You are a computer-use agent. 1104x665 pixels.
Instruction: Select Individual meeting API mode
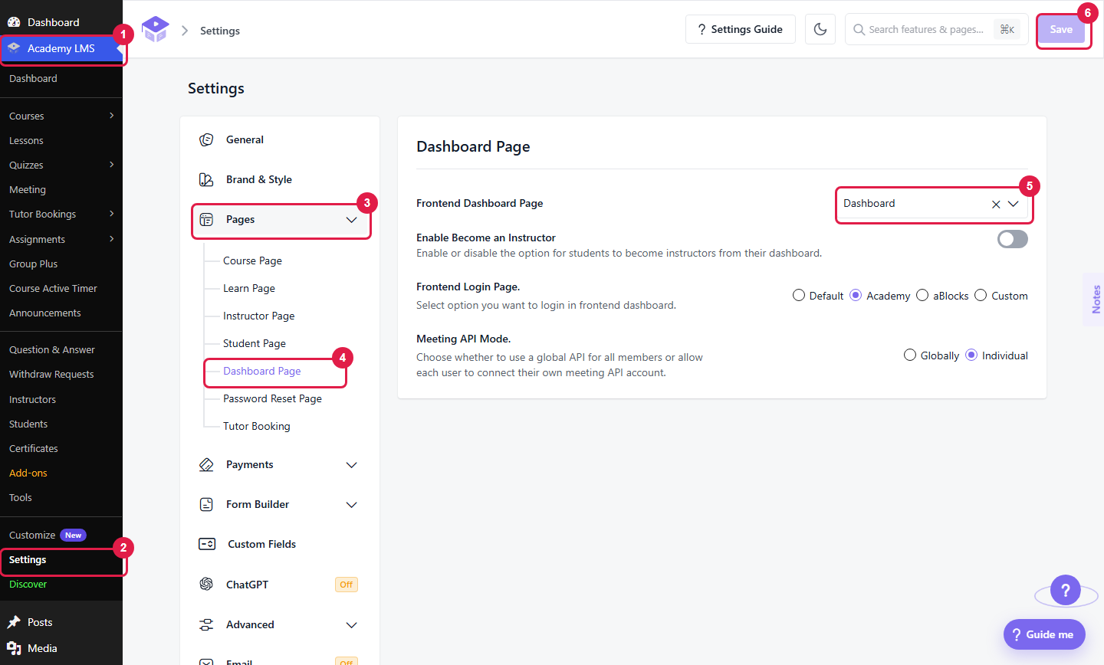[971, 355]
